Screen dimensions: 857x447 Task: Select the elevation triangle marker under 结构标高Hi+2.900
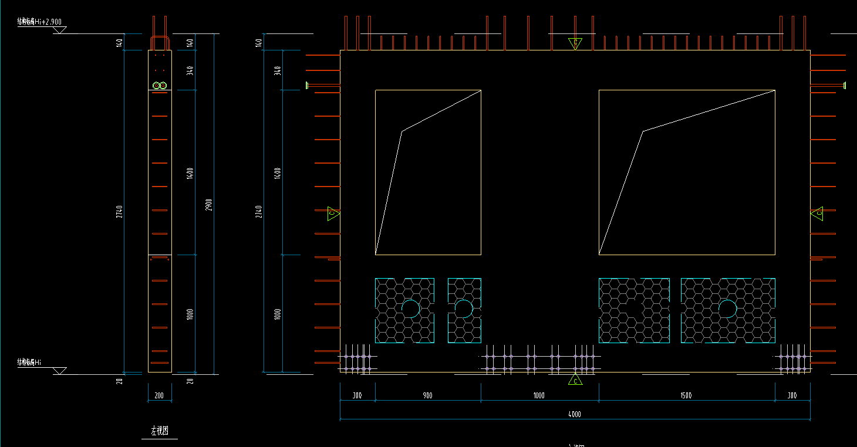tap(59, 30)
